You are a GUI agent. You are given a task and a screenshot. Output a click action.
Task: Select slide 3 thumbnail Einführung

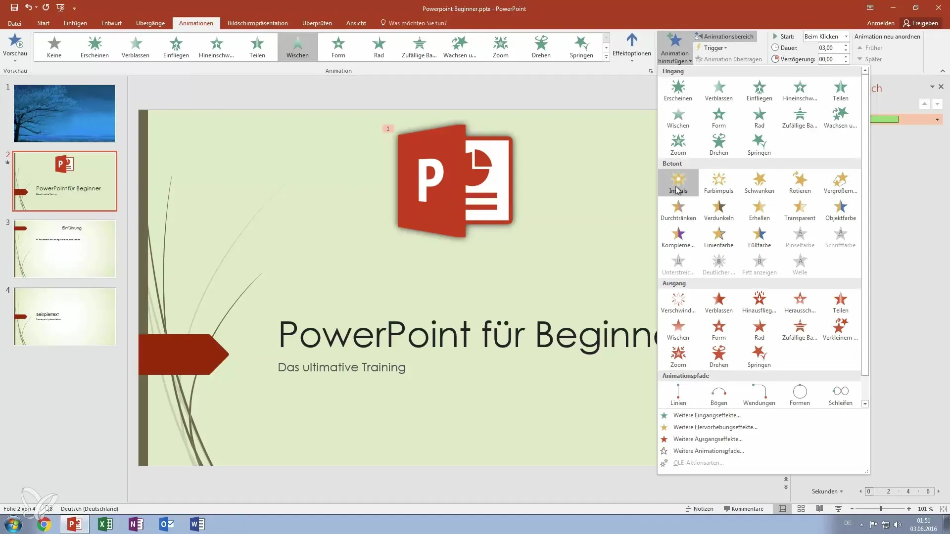(65, 249)
